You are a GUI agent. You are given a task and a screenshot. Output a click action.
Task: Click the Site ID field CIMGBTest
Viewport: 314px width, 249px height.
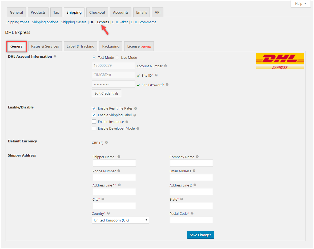tap(114, 75)
